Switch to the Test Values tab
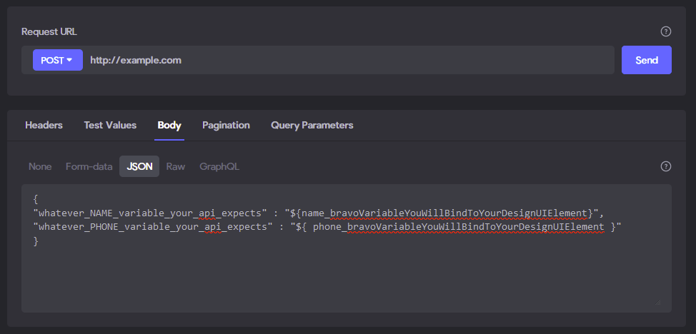This screenshot has width=696, height=334. coord(110,125)
